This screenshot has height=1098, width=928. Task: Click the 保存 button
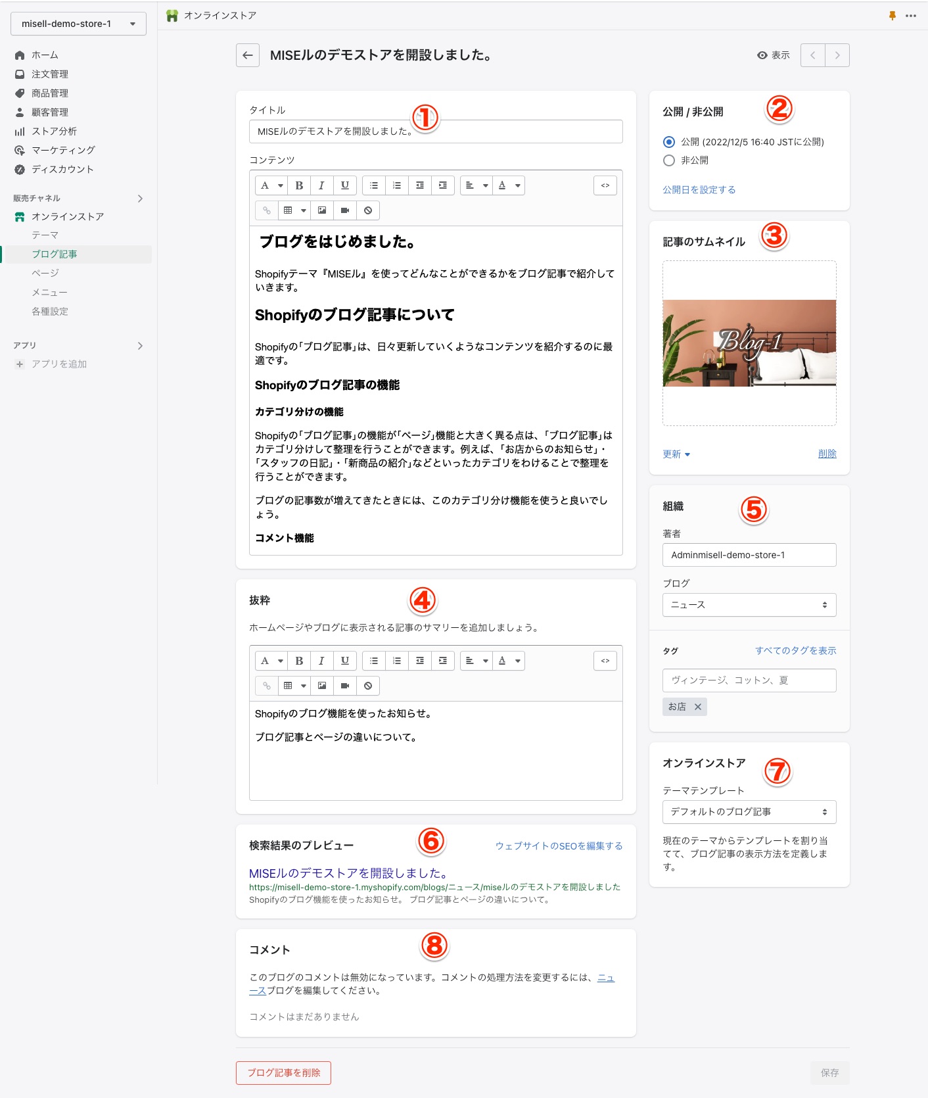pos(829,1073)
